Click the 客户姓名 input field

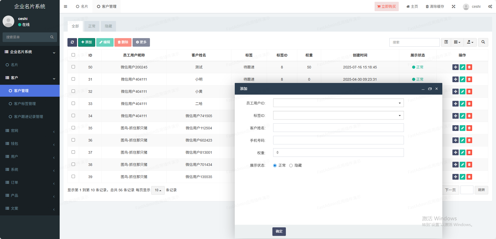[x=338, y=128]
